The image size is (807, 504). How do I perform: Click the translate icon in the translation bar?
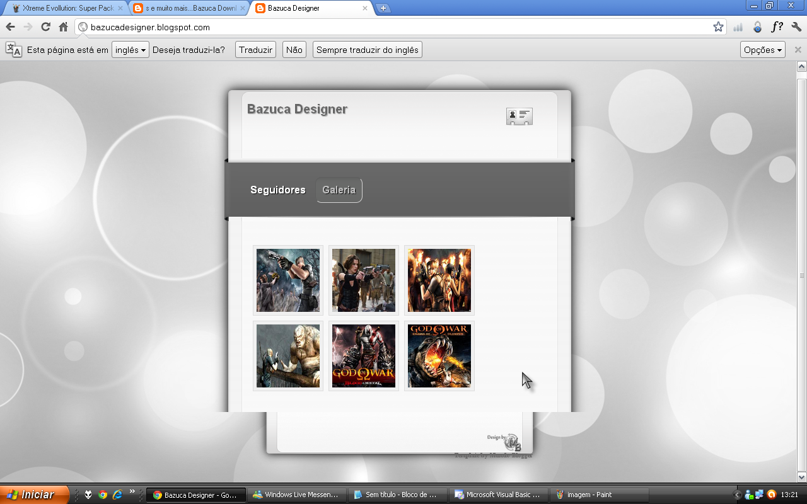tap(13, 50)
